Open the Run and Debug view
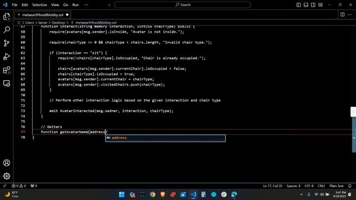The width and height of the screenshot is (356, 200). pos(7,57)
